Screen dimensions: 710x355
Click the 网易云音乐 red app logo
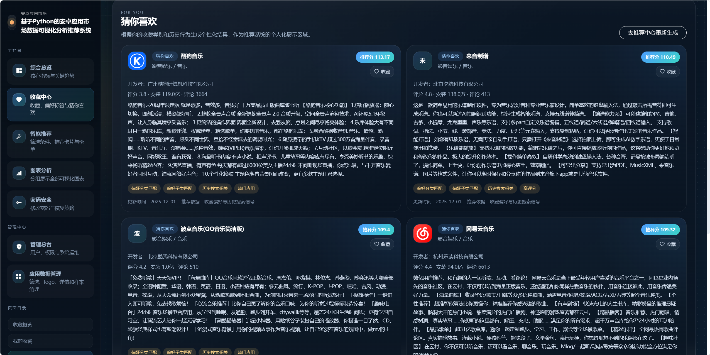click(422, 233)
